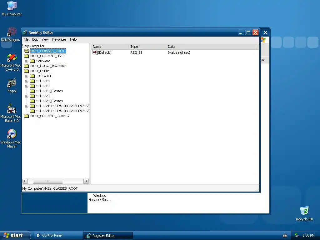320x240 pixels.
Task: Select the Recycle Bin desktop icon
Action: tap(304, 213)
